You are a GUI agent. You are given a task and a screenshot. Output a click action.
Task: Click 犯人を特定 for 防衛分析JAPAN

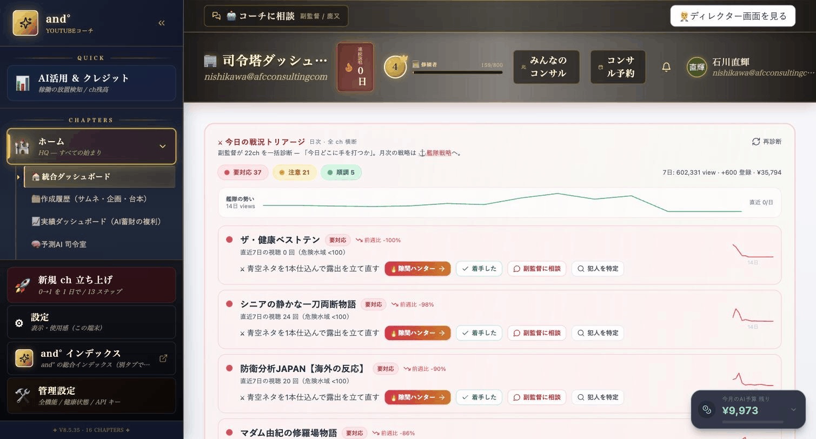[598, 397]
